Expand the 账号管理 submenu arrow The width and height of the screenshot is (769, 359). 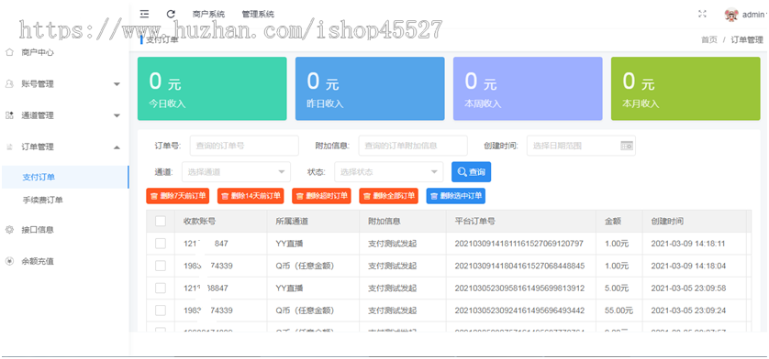pyautogui.click(x=117, y=84)
